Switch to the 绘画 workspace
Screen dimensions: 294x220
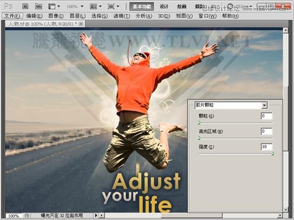181,6
